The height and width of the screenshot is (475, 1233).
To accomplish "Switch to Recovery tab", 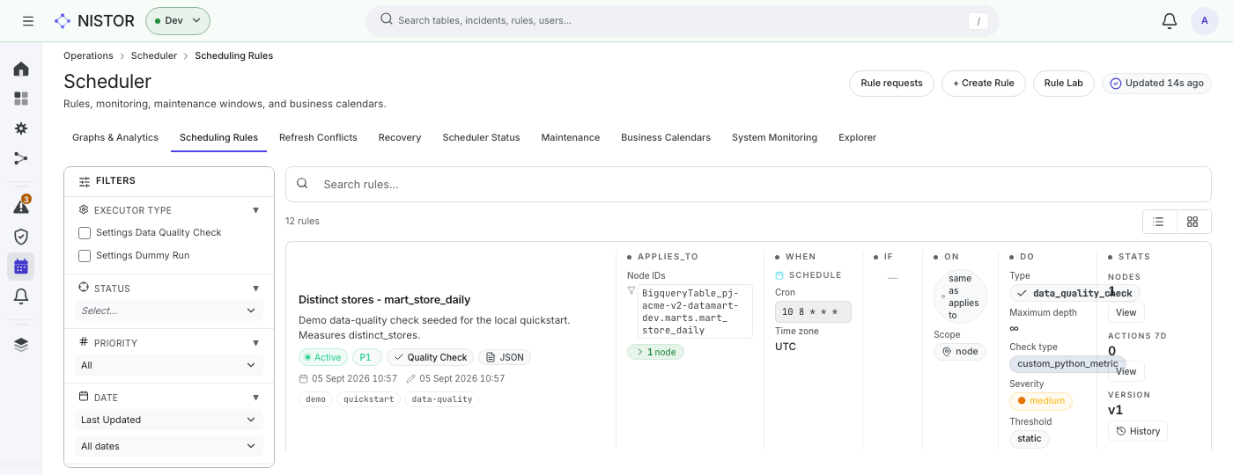I will (400, 137).
